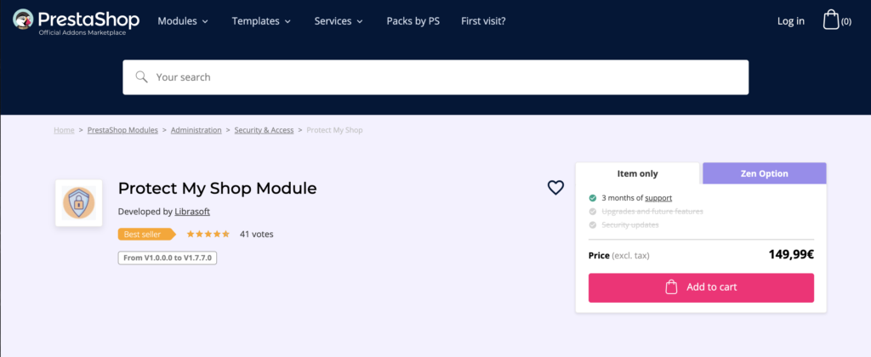Open Security & Access breadcrumb
871x357 pixels.
pos(264,130)
